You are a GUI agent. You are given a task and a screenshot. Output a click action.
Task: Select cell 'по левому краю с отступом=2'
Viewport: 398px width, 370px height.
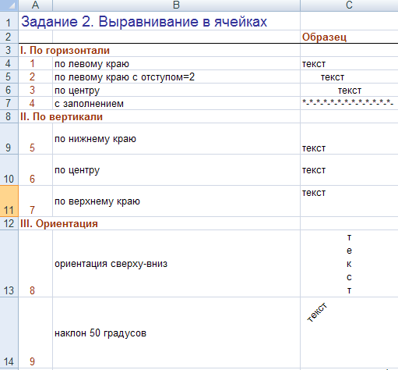pyautogui.click(x=176, y=76)
